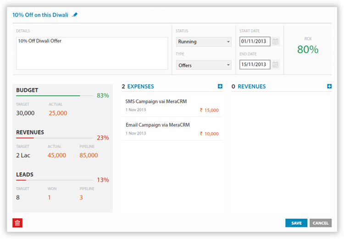Click the Expenses section heading
This screenshot has width=344, height=239.
pyautogui.click(x=140, y=86)
